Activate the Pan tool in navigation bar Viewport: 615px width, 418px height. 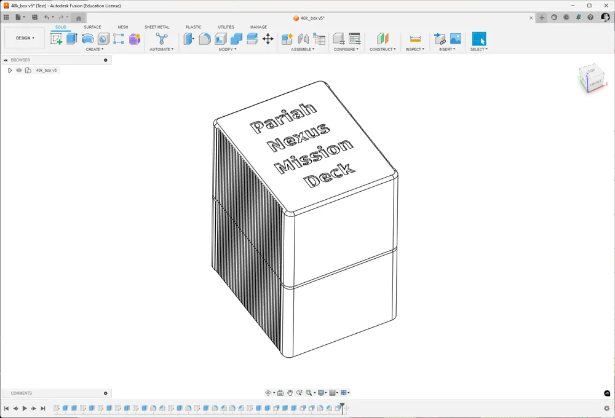coord(291,392)
